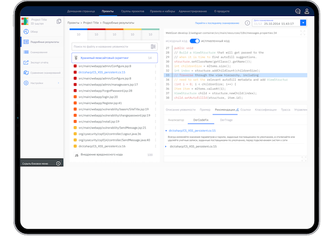Image resolution: width=336 pixels, height=243 pixels.
Task: Open the О продукте menu
Action: coord(222,11)
